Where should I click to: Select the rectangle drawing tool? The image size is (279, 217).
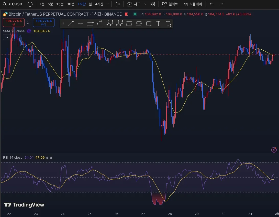(x=148, y=24)
